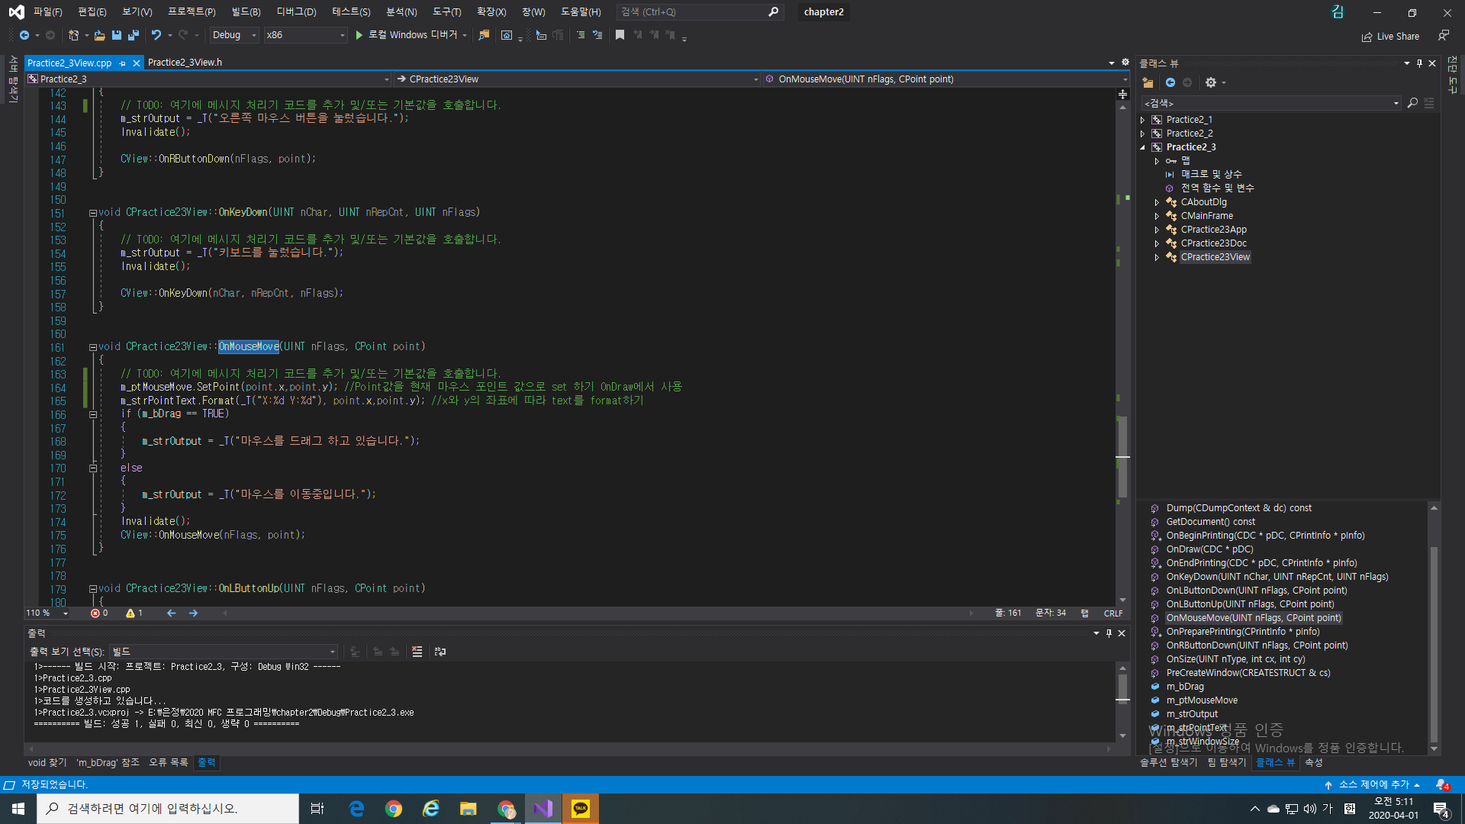Toggle word wrap in output panel

click(x=440, y=652)
